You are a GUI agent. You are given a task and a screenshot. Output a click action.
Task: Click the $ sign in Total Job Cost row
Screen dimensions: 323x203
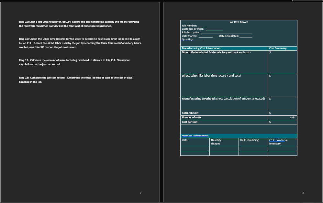[270, 113]
